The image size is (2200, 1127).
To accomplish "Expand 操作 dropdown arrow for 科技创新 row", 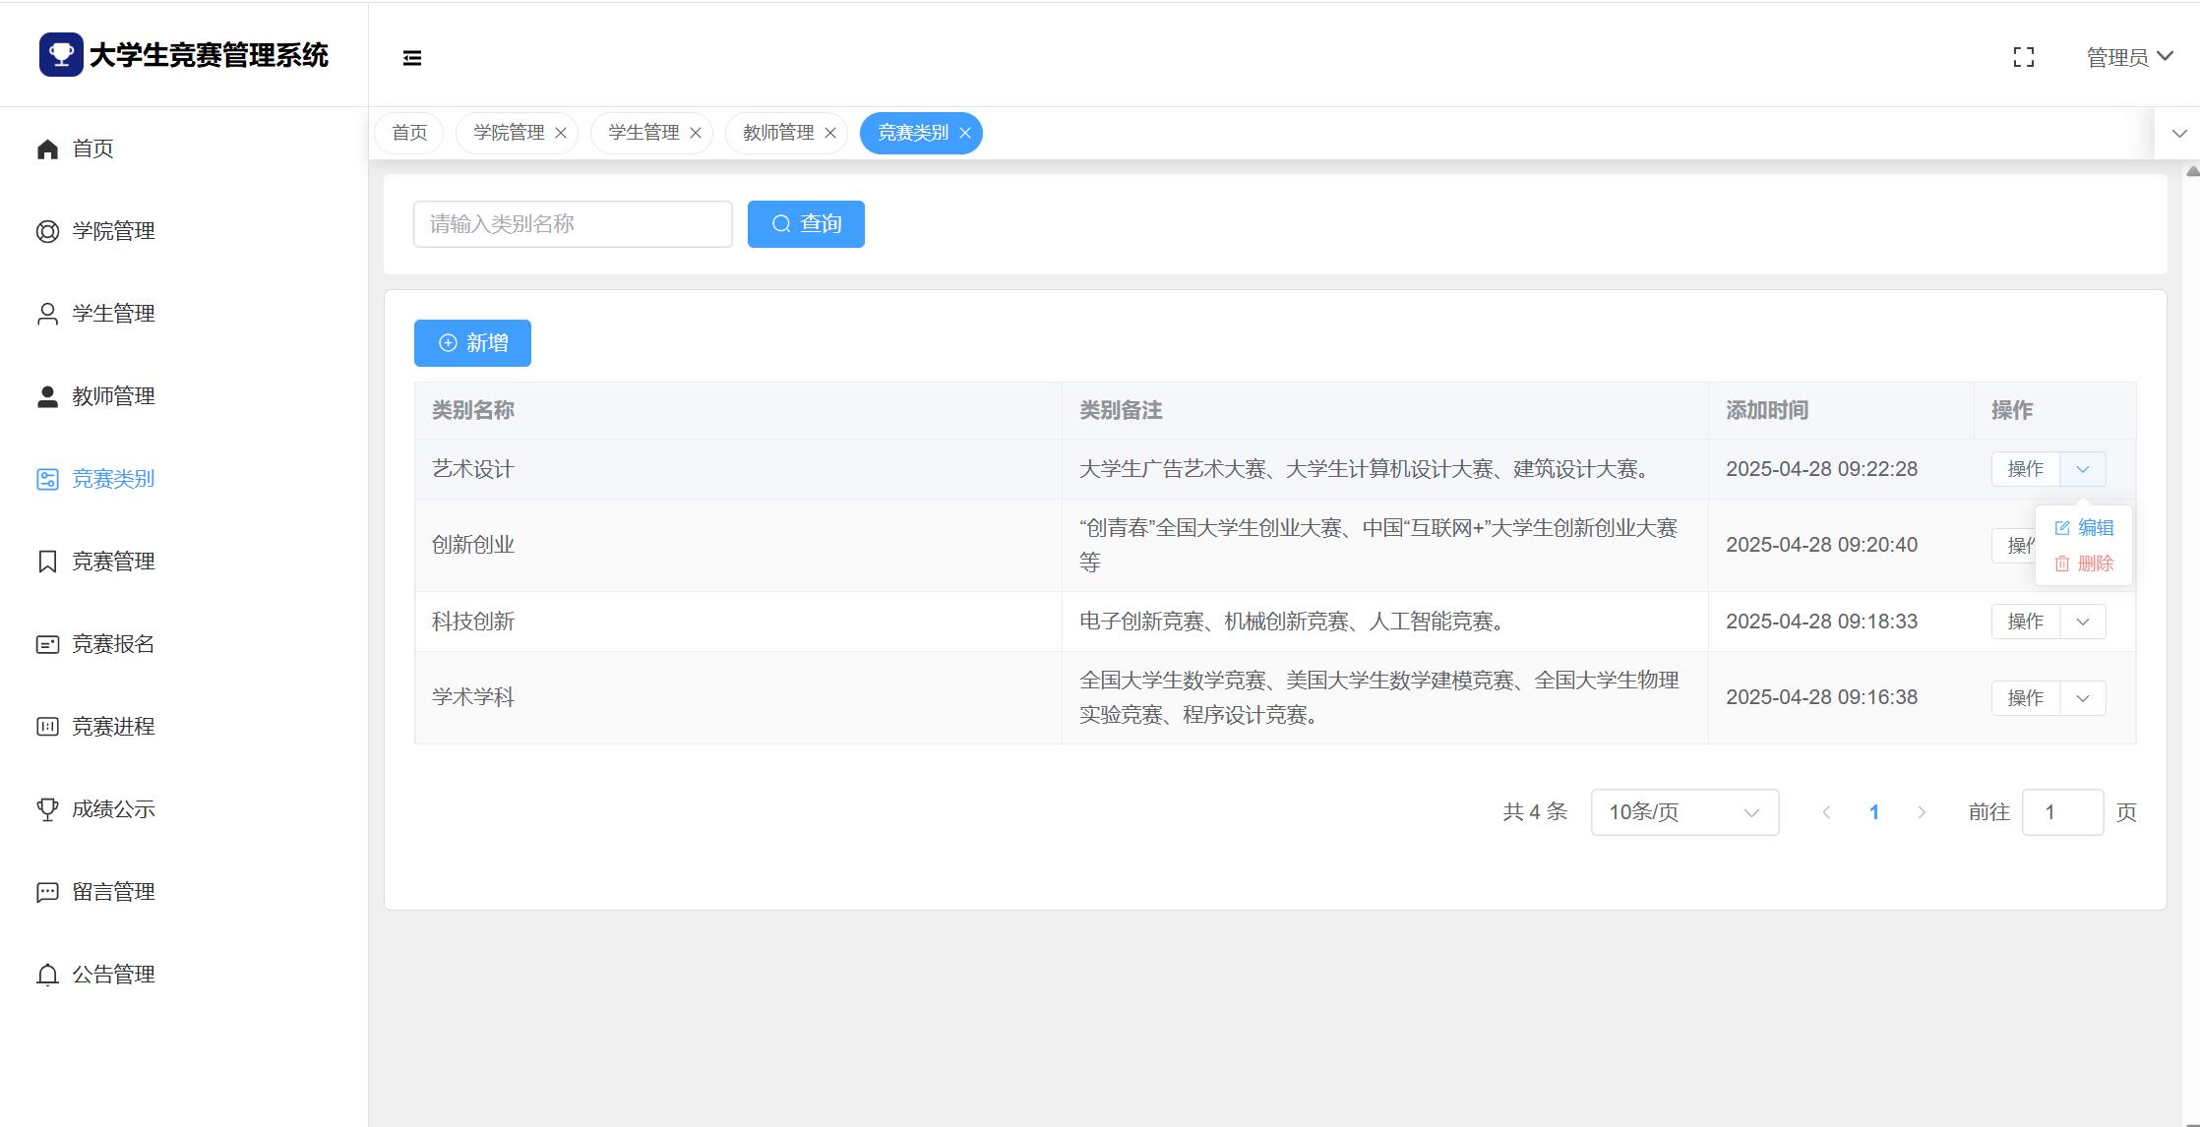I will pos(2082,622).
